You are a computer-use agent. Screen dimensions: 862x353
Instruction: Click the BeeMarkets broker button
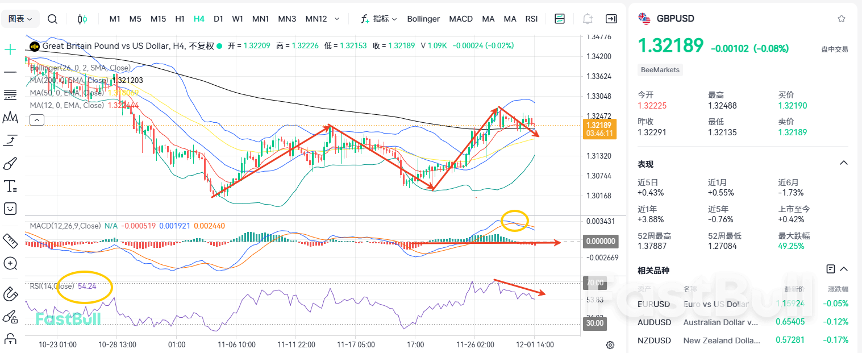coord(660,69)
